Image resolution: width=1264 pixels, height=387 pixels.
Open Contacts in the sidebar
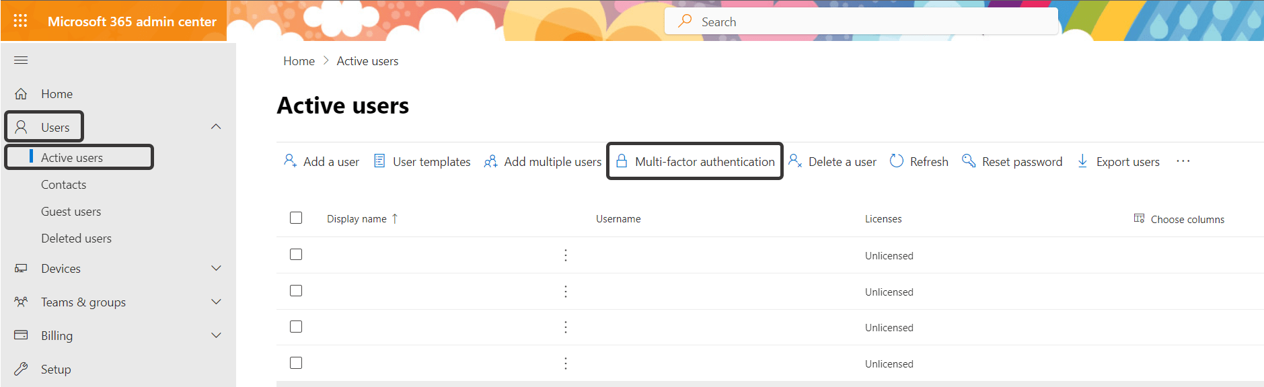64,185
